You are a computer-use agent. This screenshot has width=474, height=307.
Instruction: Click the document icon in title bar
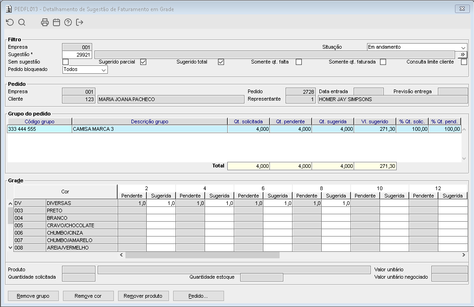[x=8, y=9]
